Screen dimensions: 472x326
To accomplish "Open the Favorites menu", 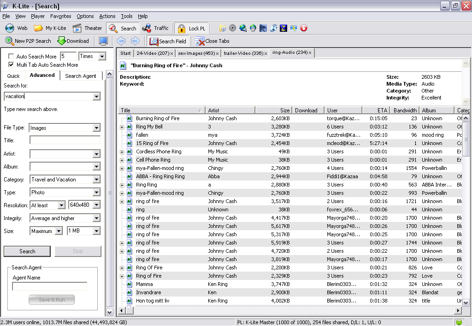I will (x=60, y=16).
